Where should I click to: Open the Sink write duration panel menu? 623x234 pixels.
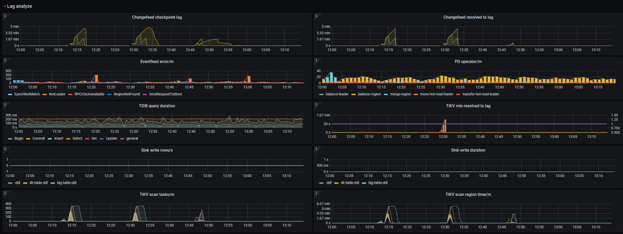468,150
